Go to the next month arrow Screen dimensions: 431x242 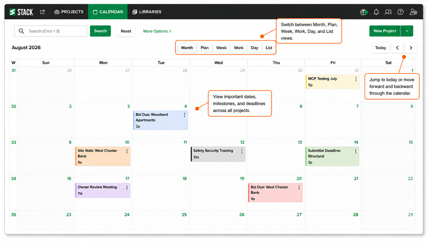point(411,48)
